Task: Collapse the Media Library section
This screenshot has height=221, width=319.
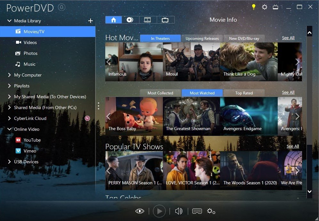Action: 9,21
